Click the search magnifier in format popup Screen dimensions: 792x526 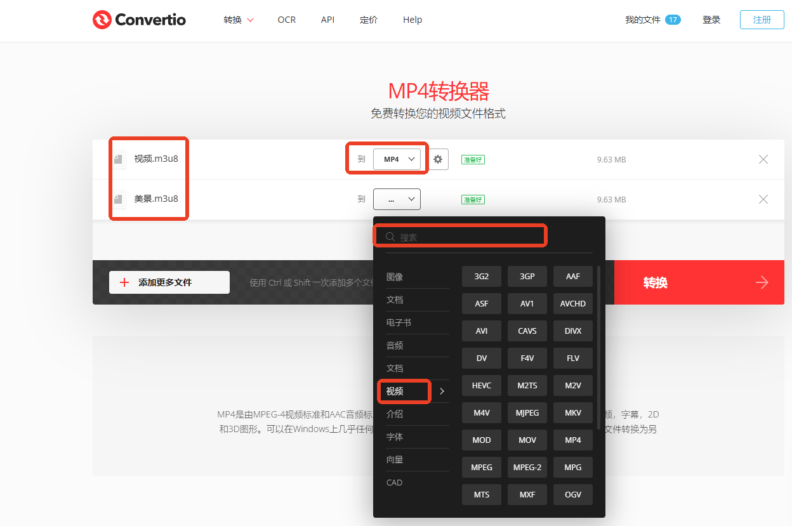coord(390,235)
